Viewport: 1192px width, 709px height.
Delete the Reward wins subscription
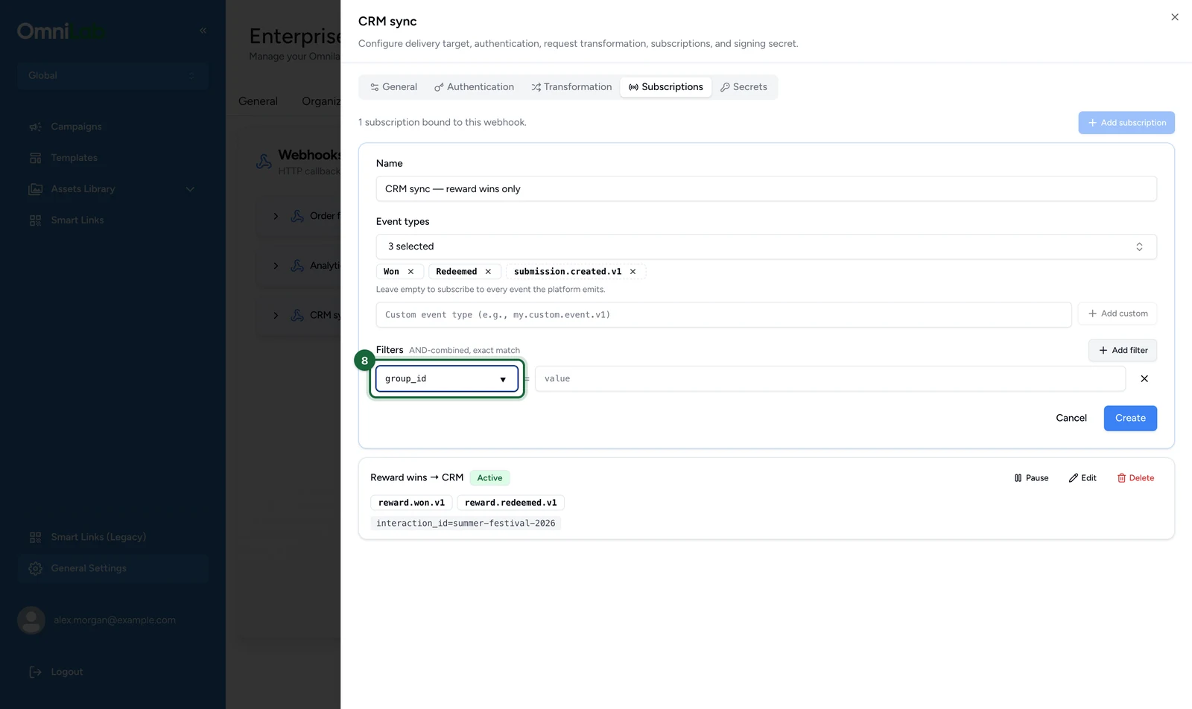tap(1135, 478)
